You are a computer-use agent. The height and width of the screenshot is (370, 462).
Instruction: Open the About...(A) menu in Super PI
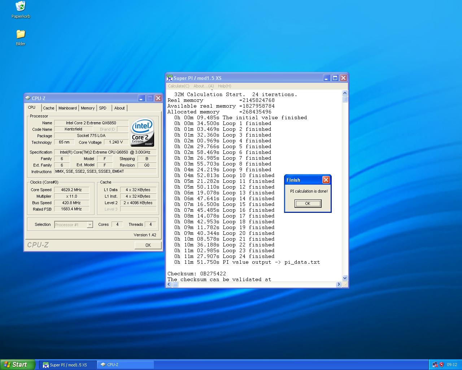pos(204,86)
